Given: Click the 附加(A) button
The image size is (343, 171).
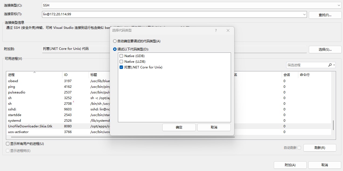Looking at the screenshot, I should (x=290, y=165).
